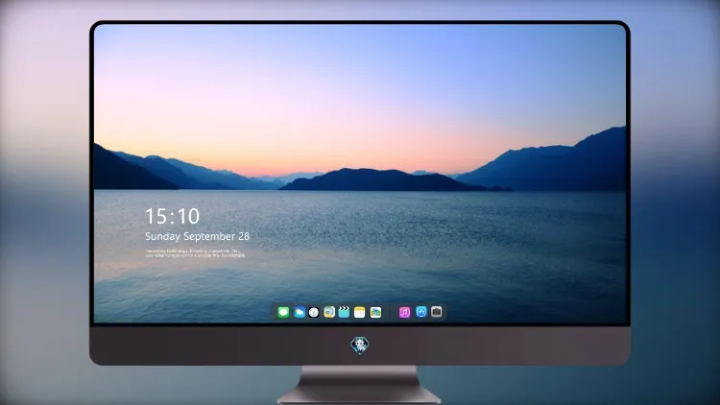This screenshot has height=405, width=720.
Task: Click the tall mountain ridge at right edge
Action: point(551,165)
